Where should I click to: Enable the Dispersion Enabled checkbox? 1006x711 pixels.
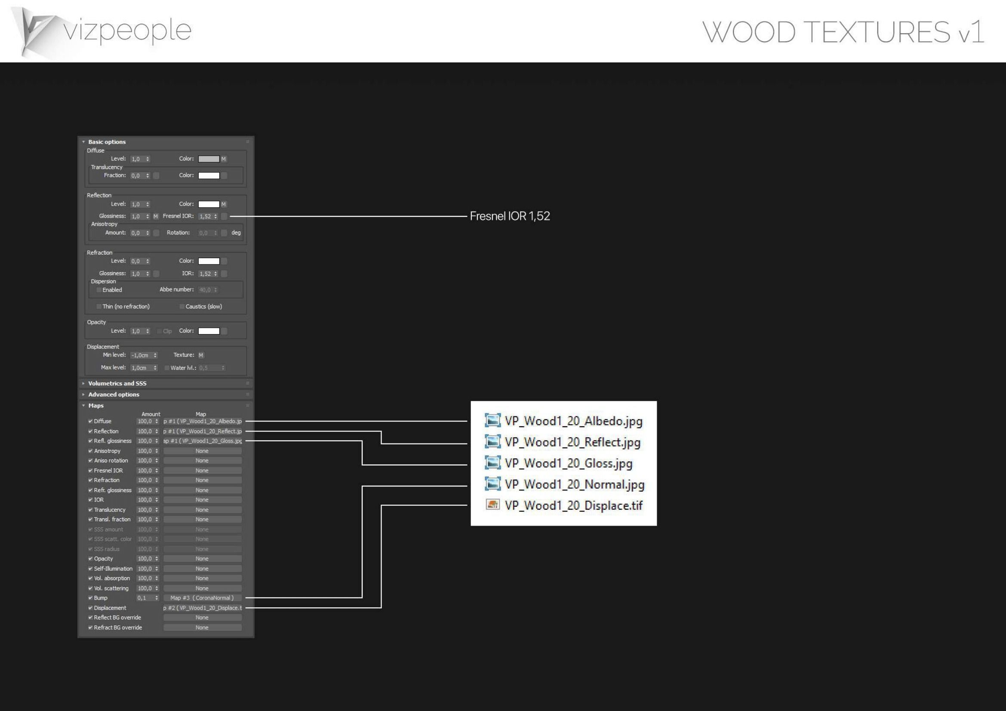99,290
